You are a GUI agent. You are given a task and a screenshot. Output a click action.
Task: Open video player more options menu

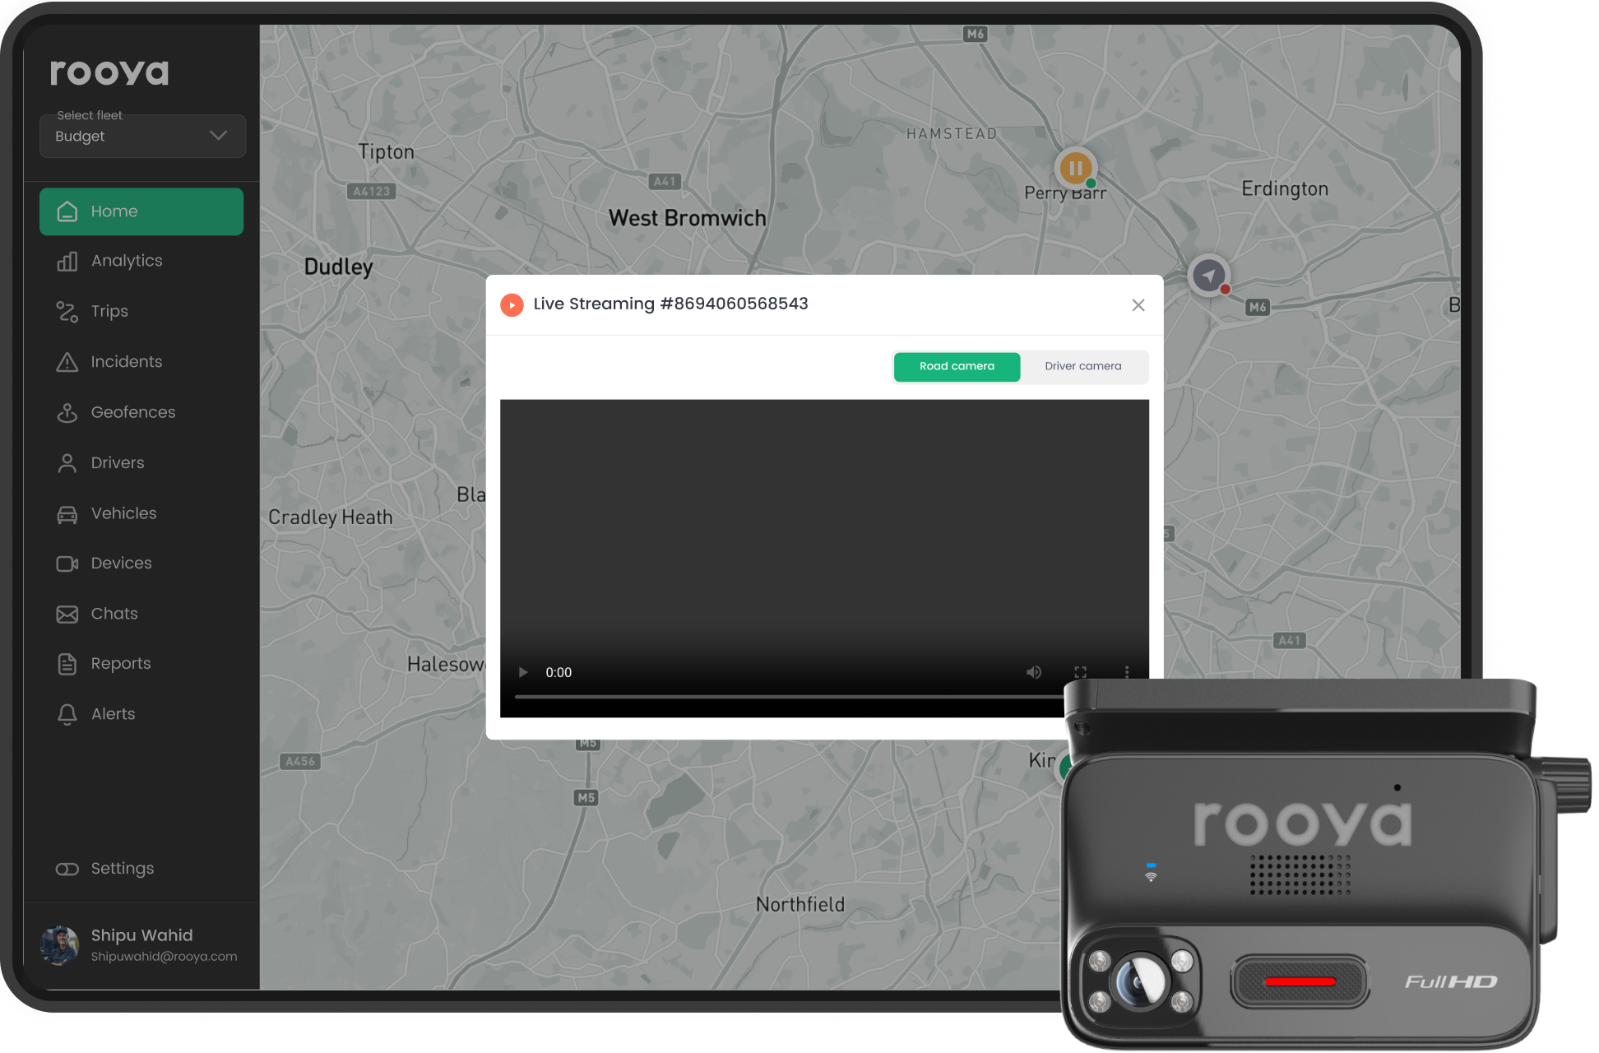tap(1126, 672)
